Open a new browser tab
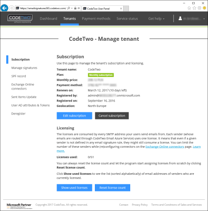The width and height of the screenshot is (208, 211). coord(126,8)
